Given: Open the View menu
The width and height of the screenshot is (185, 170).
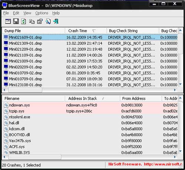Looking at the screenshot, I should 27,13.
